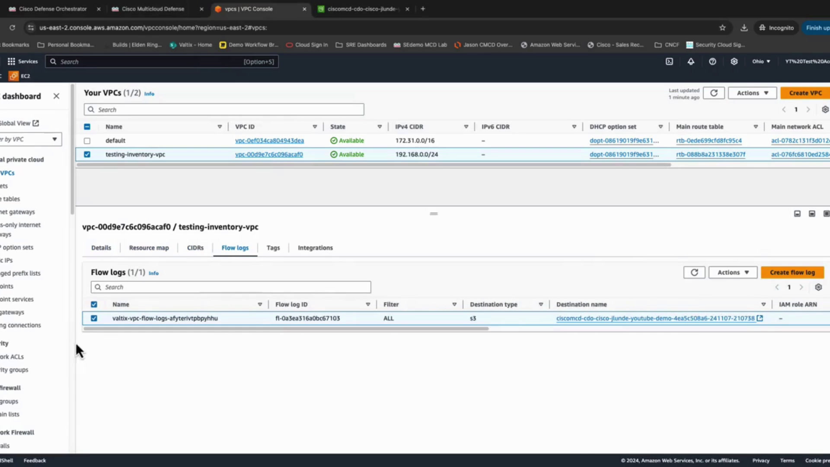Open EC2 service shortcut

point(19,76)
